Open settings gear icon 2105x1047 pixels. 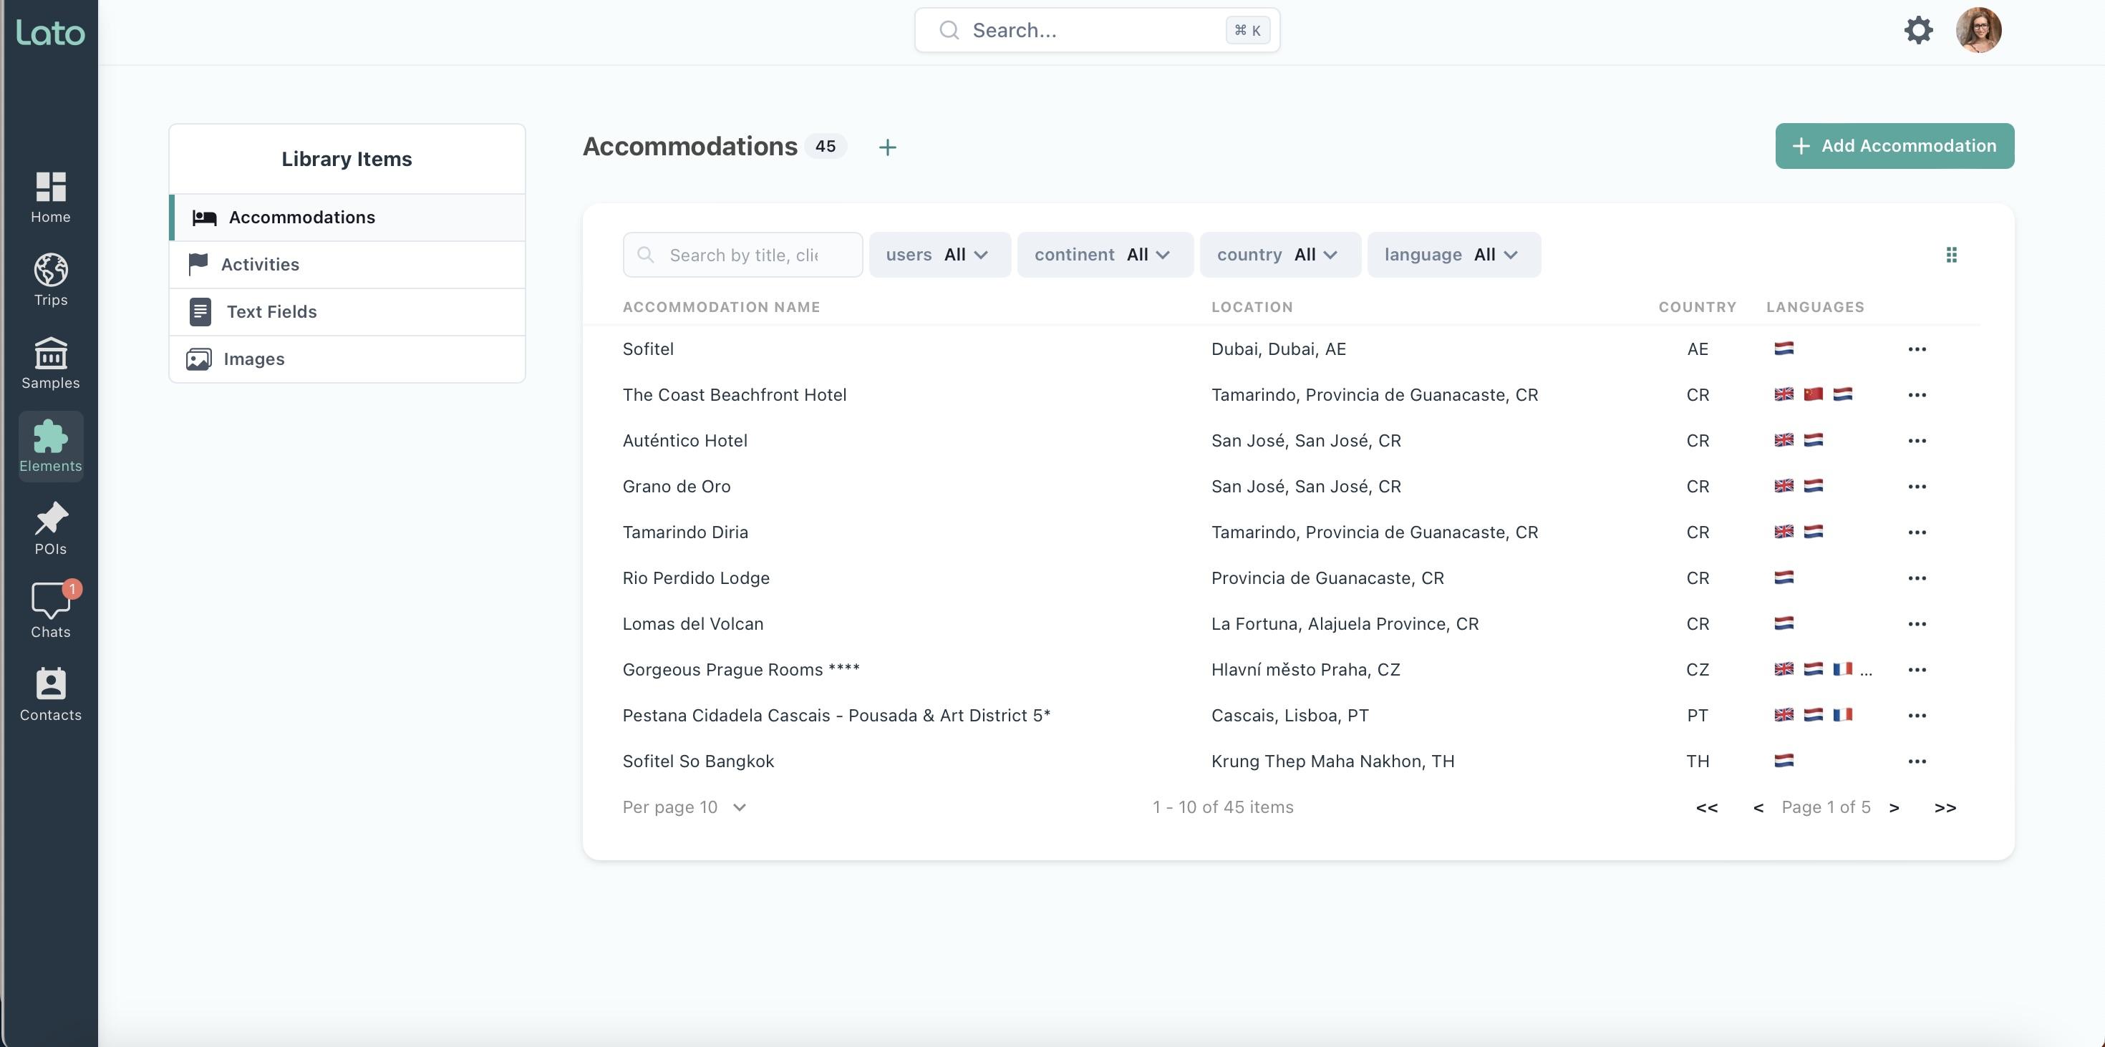pyautogui.click(x=1918, y=30)
